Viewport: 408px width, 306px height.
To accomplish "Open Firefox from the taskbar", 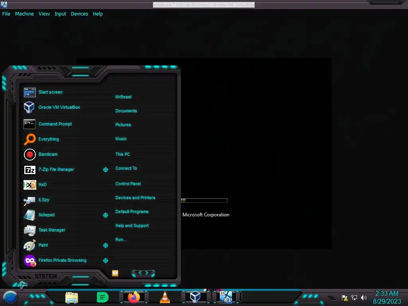I will coord(134,297).
